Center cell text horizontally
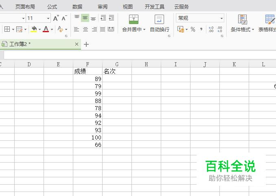The width and height of the screenshot is (276, 196). pos(85,29)
